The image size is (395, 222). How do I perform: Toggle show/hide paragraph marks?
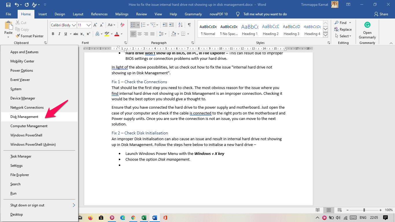click(x=189, y=25)
